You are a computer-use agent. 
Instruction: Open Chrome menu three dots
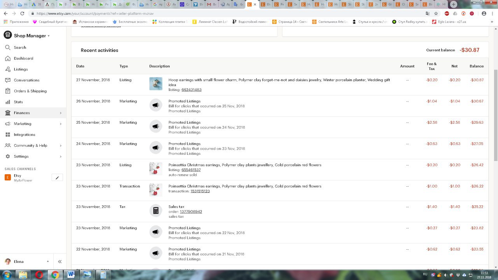(493, 13)
